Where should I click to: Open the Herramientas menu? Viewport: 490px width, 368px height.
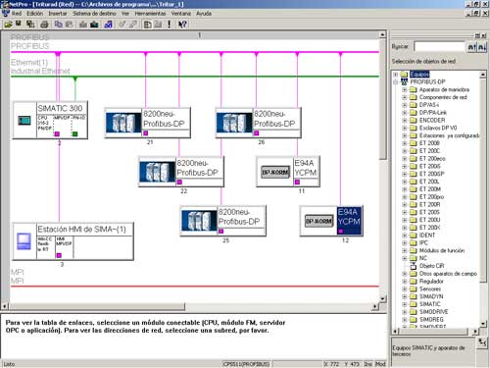pos(150,14)
